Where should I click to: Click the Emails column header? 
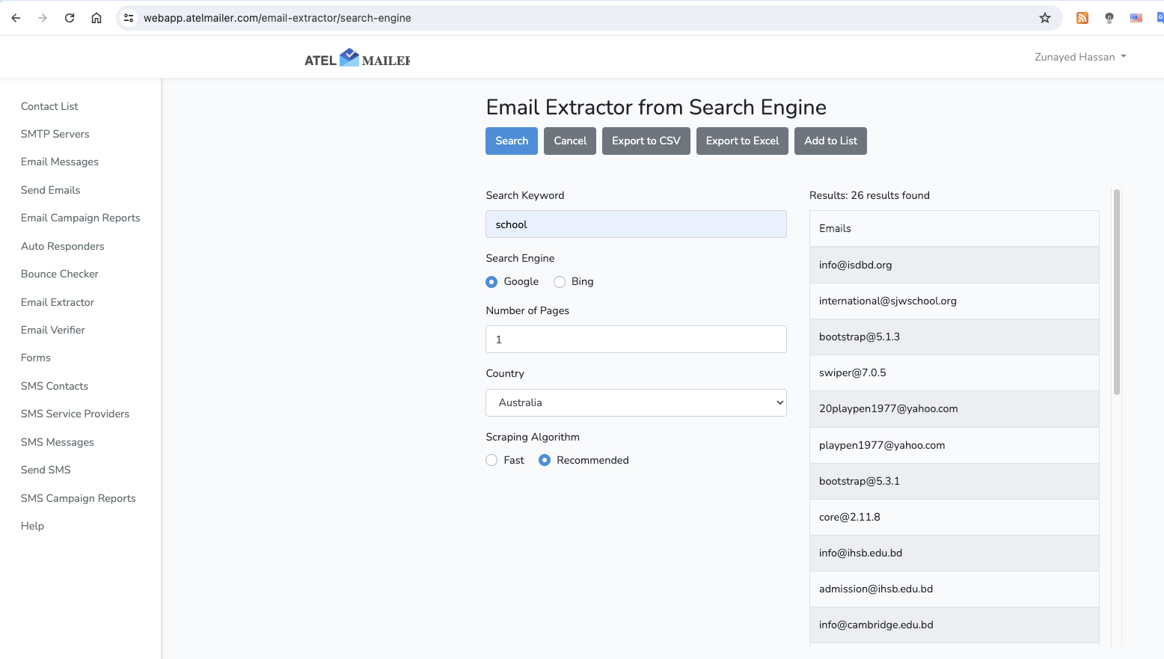954,228
